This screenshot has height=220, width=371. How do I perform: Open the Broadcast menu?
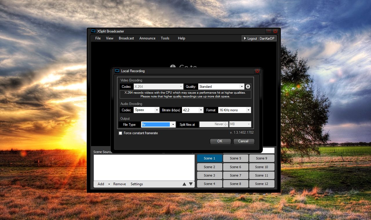[x=126, y=38]
